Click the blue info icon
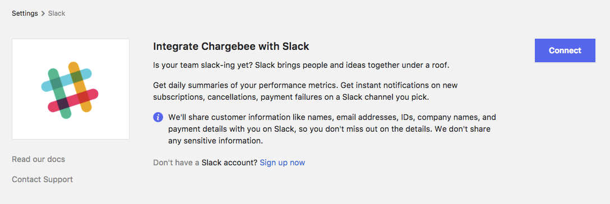 pos(158,117)
